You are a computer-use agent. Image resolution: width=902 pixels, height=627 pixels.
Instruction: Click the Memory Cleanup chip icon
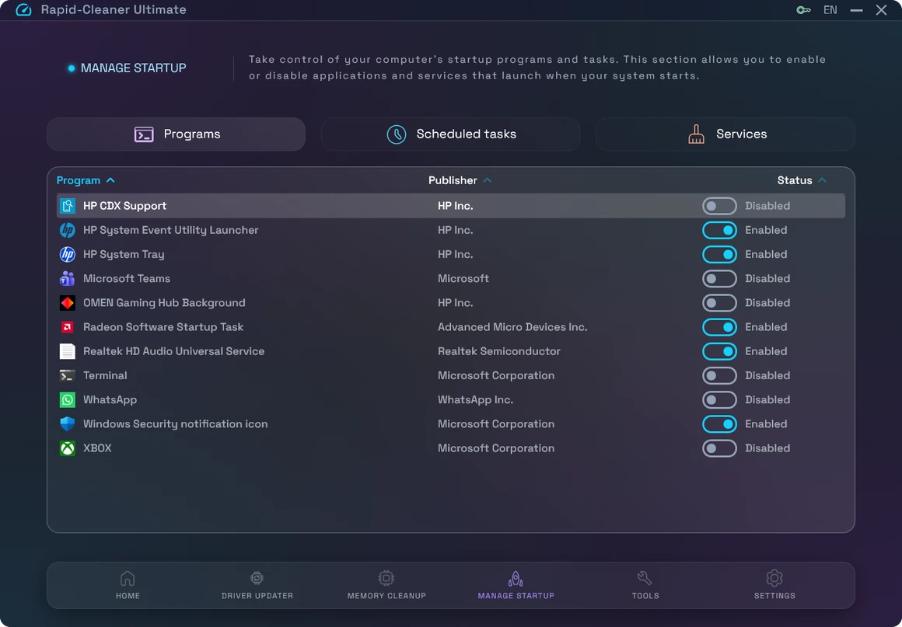pos(386,578)
